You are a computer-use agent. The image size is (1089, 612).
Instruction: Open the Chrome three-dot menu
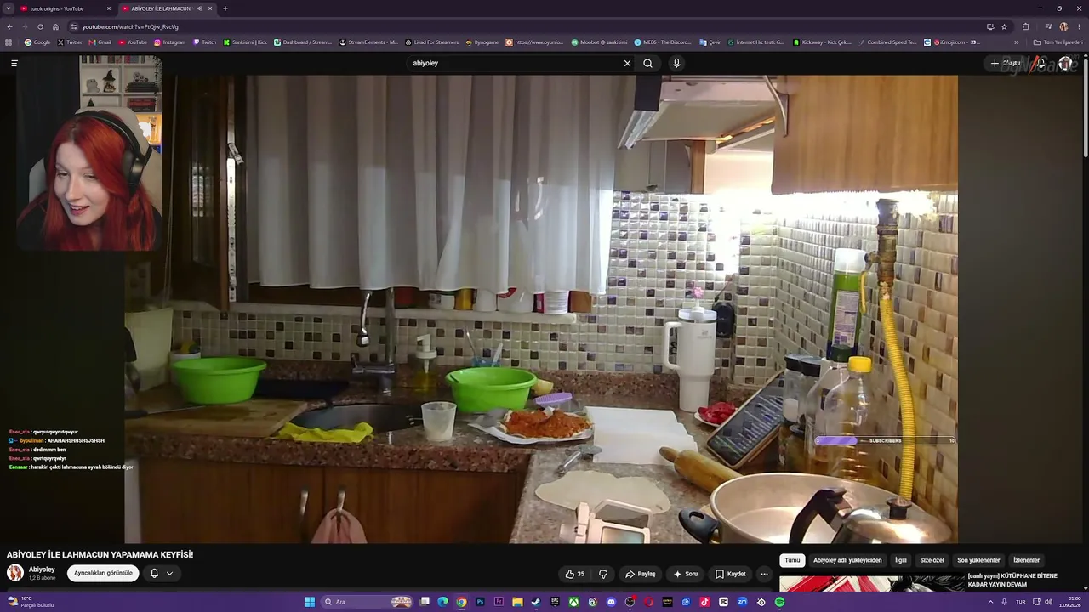[1080, 26]
